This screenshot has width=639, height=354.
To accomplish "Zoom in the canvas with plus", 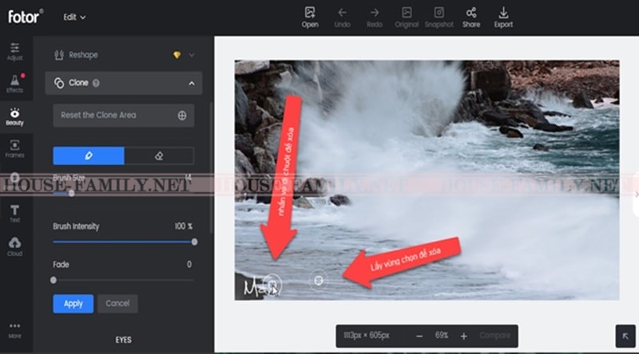I will click(464, 336).
